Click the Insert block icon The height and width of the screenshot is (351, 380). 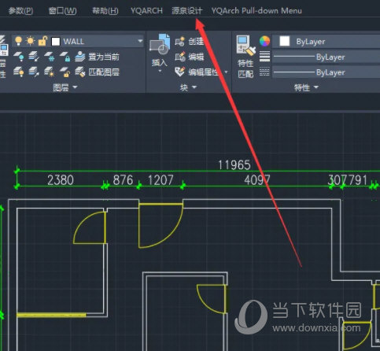[x=160, y=44]
